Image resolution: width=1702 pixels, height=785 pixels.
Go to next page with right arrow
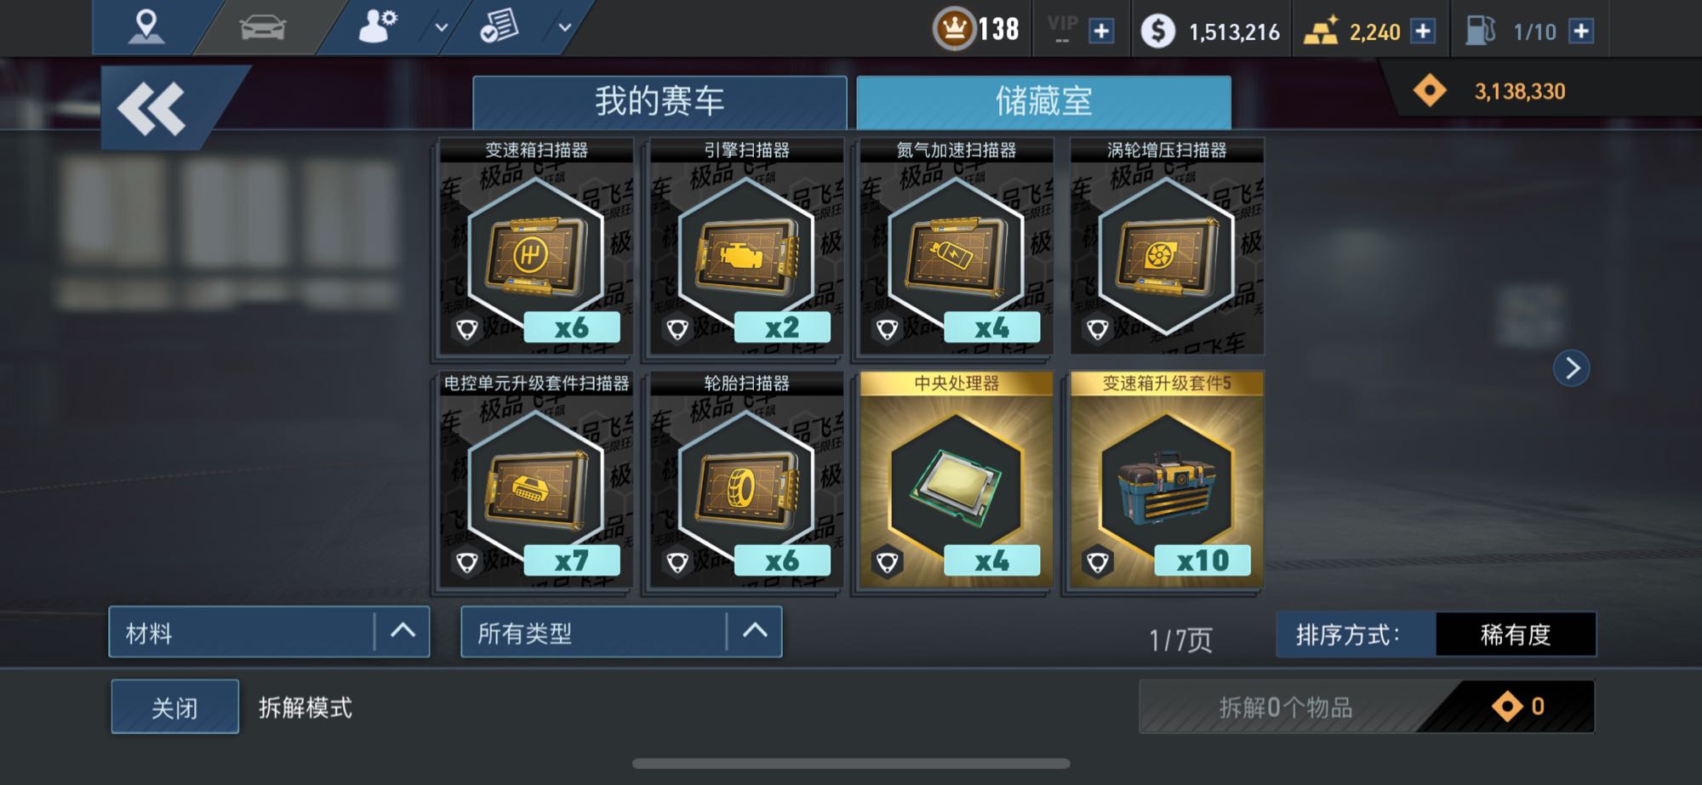click(1571, 368)
